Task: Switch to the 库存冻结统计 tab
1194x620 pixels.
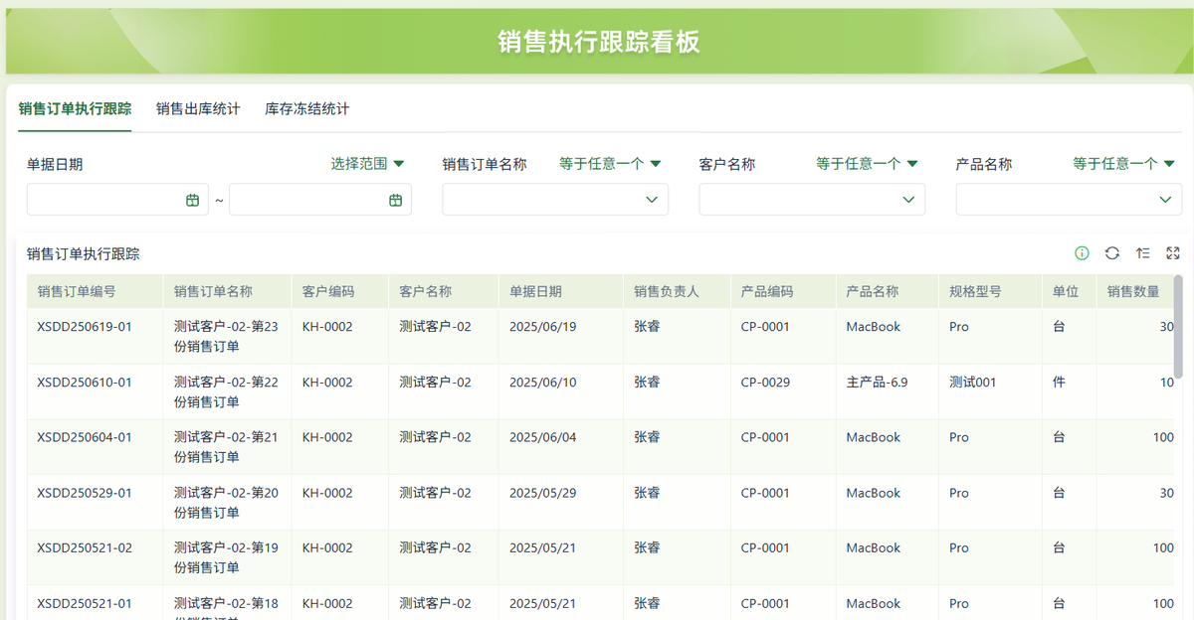Action: tap(306, 108)
